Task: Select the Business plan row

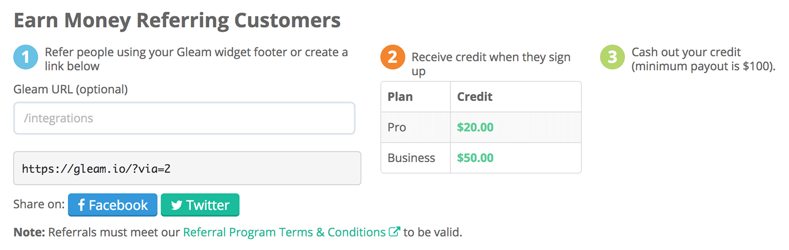Action: [x=481, y=158]
